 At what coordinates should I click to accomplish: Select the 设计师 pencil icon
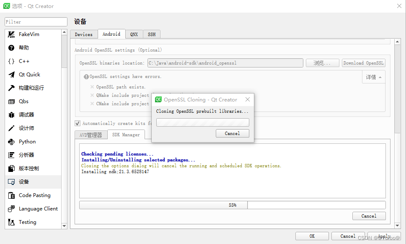click(x=11, y=128)
